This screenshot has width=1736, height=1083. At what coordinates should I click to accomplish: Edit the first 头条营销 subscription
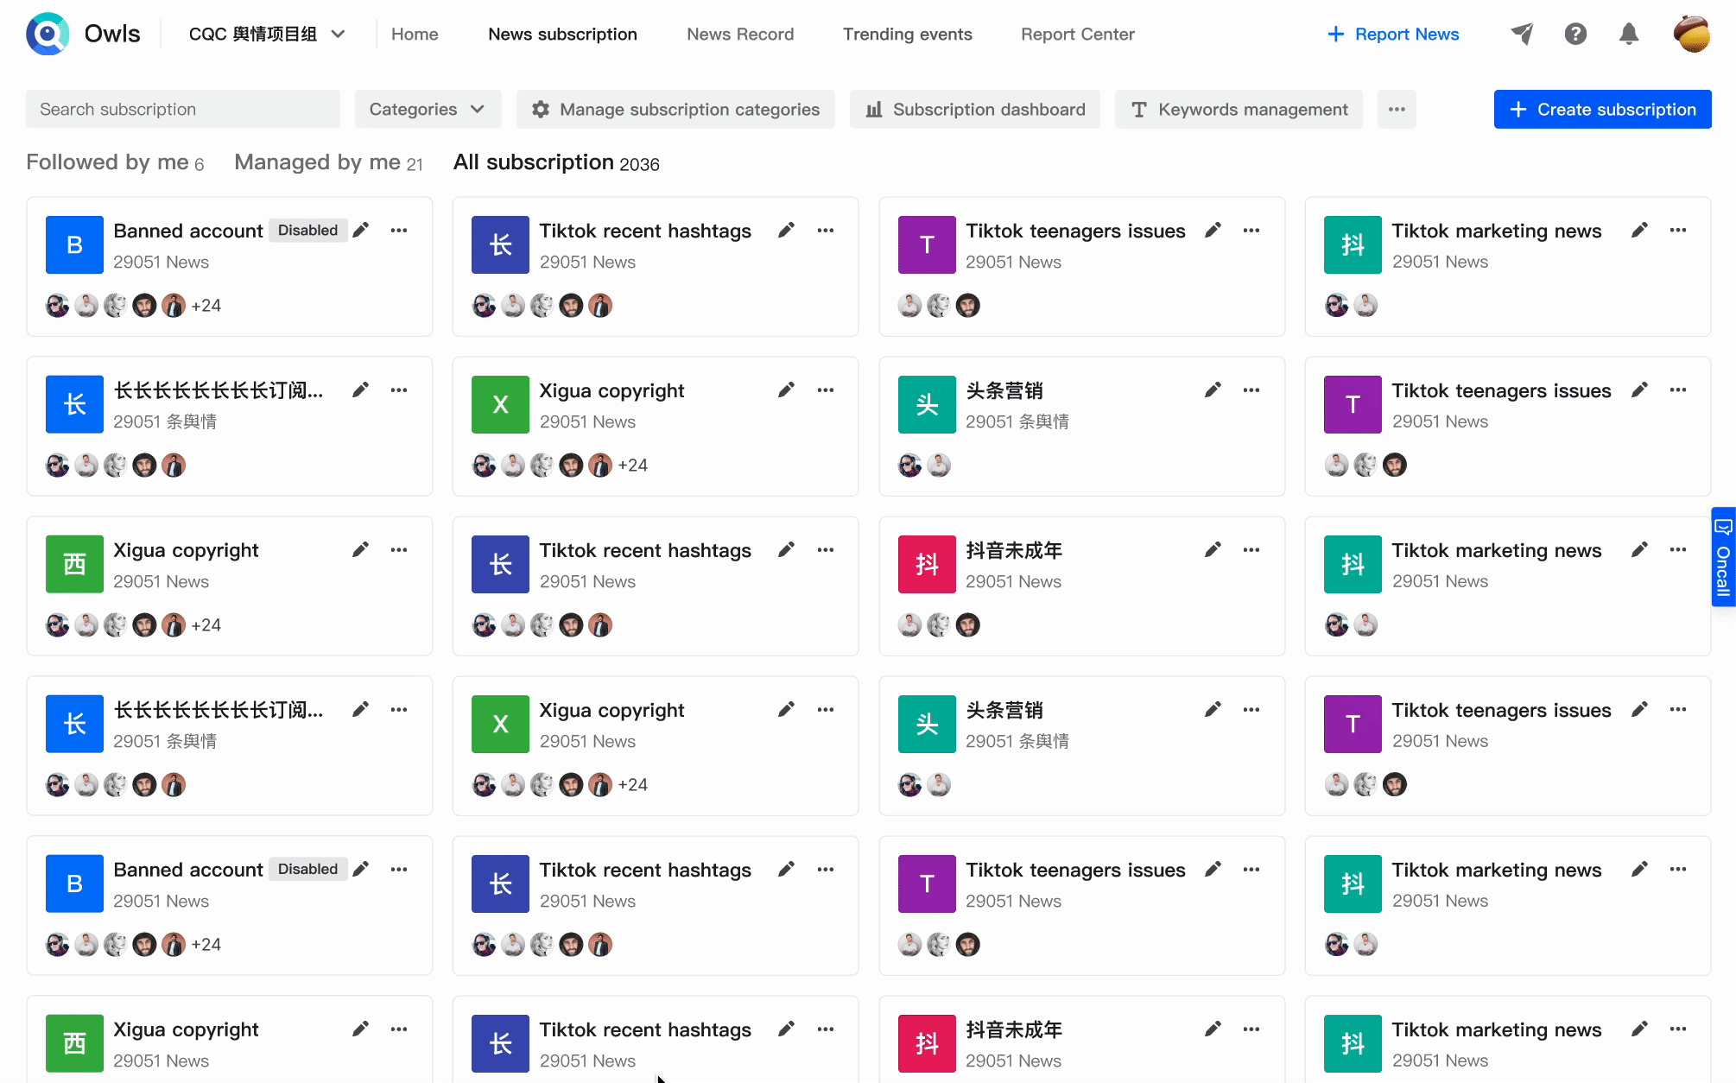[1213, 389]
